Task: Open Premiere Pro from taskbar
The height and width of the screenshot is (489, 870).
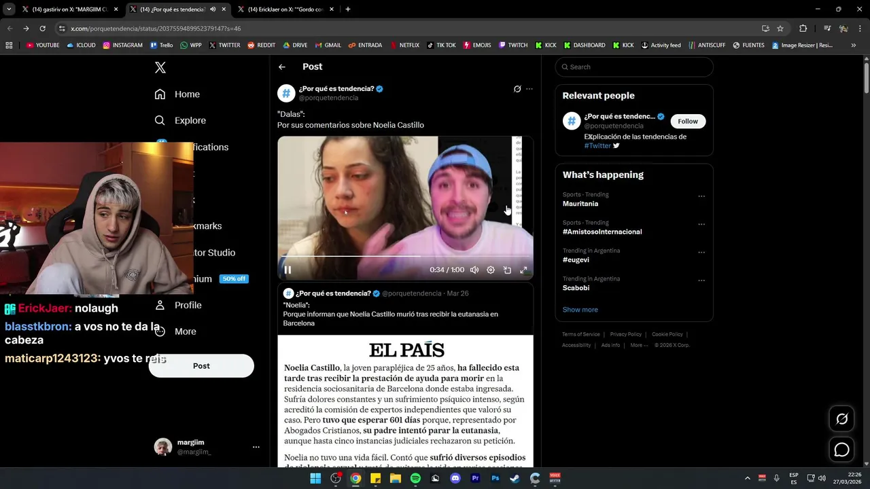Action: (x=475, y=478)
